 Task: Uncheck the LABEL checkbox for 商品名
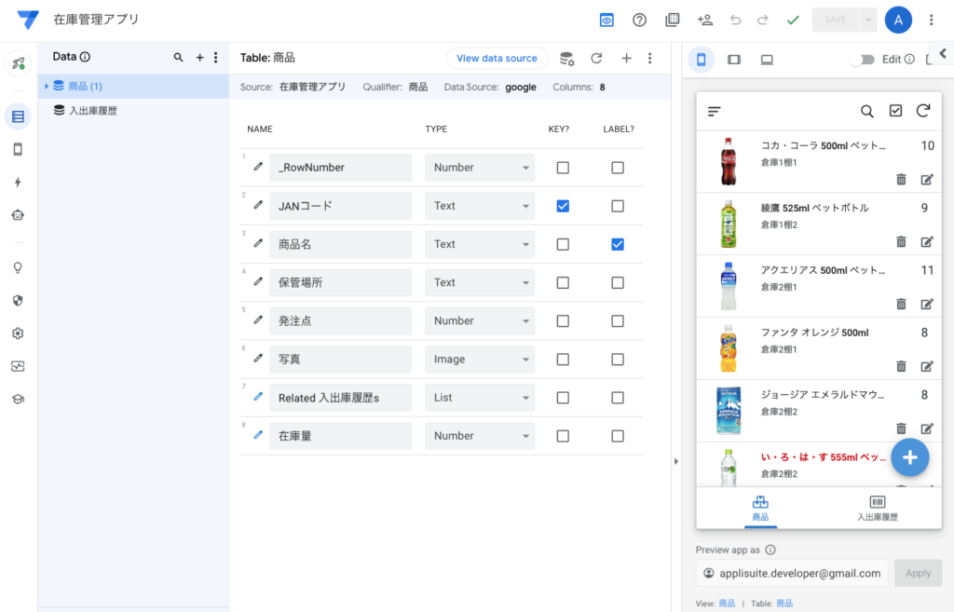617,244
